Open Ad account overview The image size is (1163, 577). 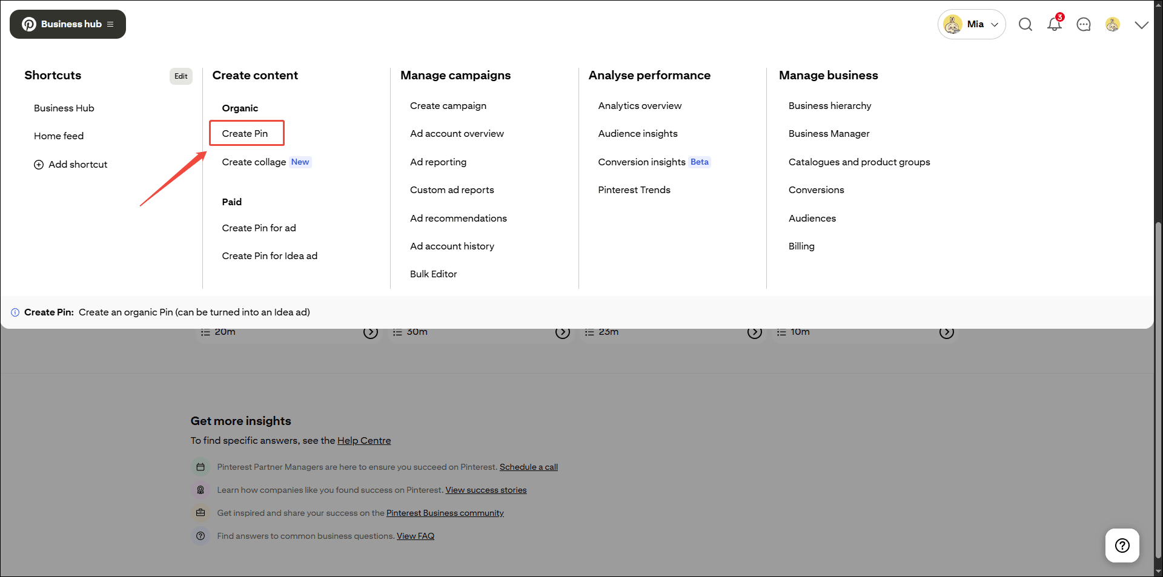457,134
